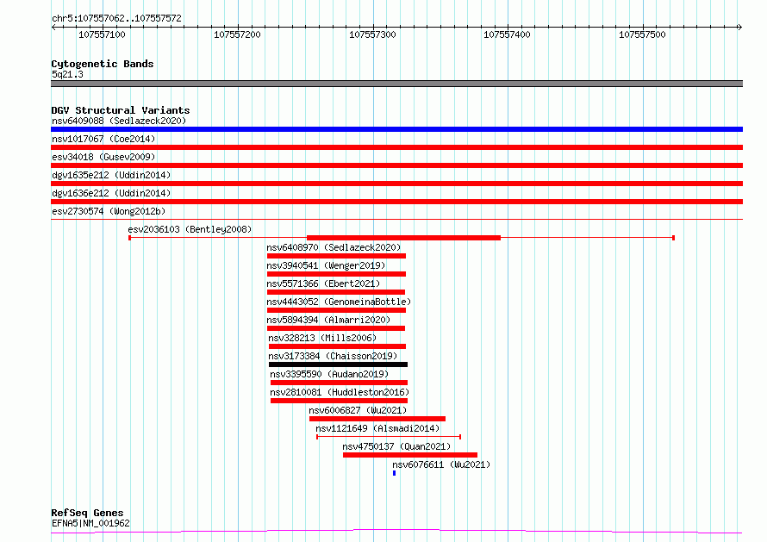Open variant dgv1636e212 (Uddin2014)
This screenshot has width=767, height=542.
click(x=111, y=193)
